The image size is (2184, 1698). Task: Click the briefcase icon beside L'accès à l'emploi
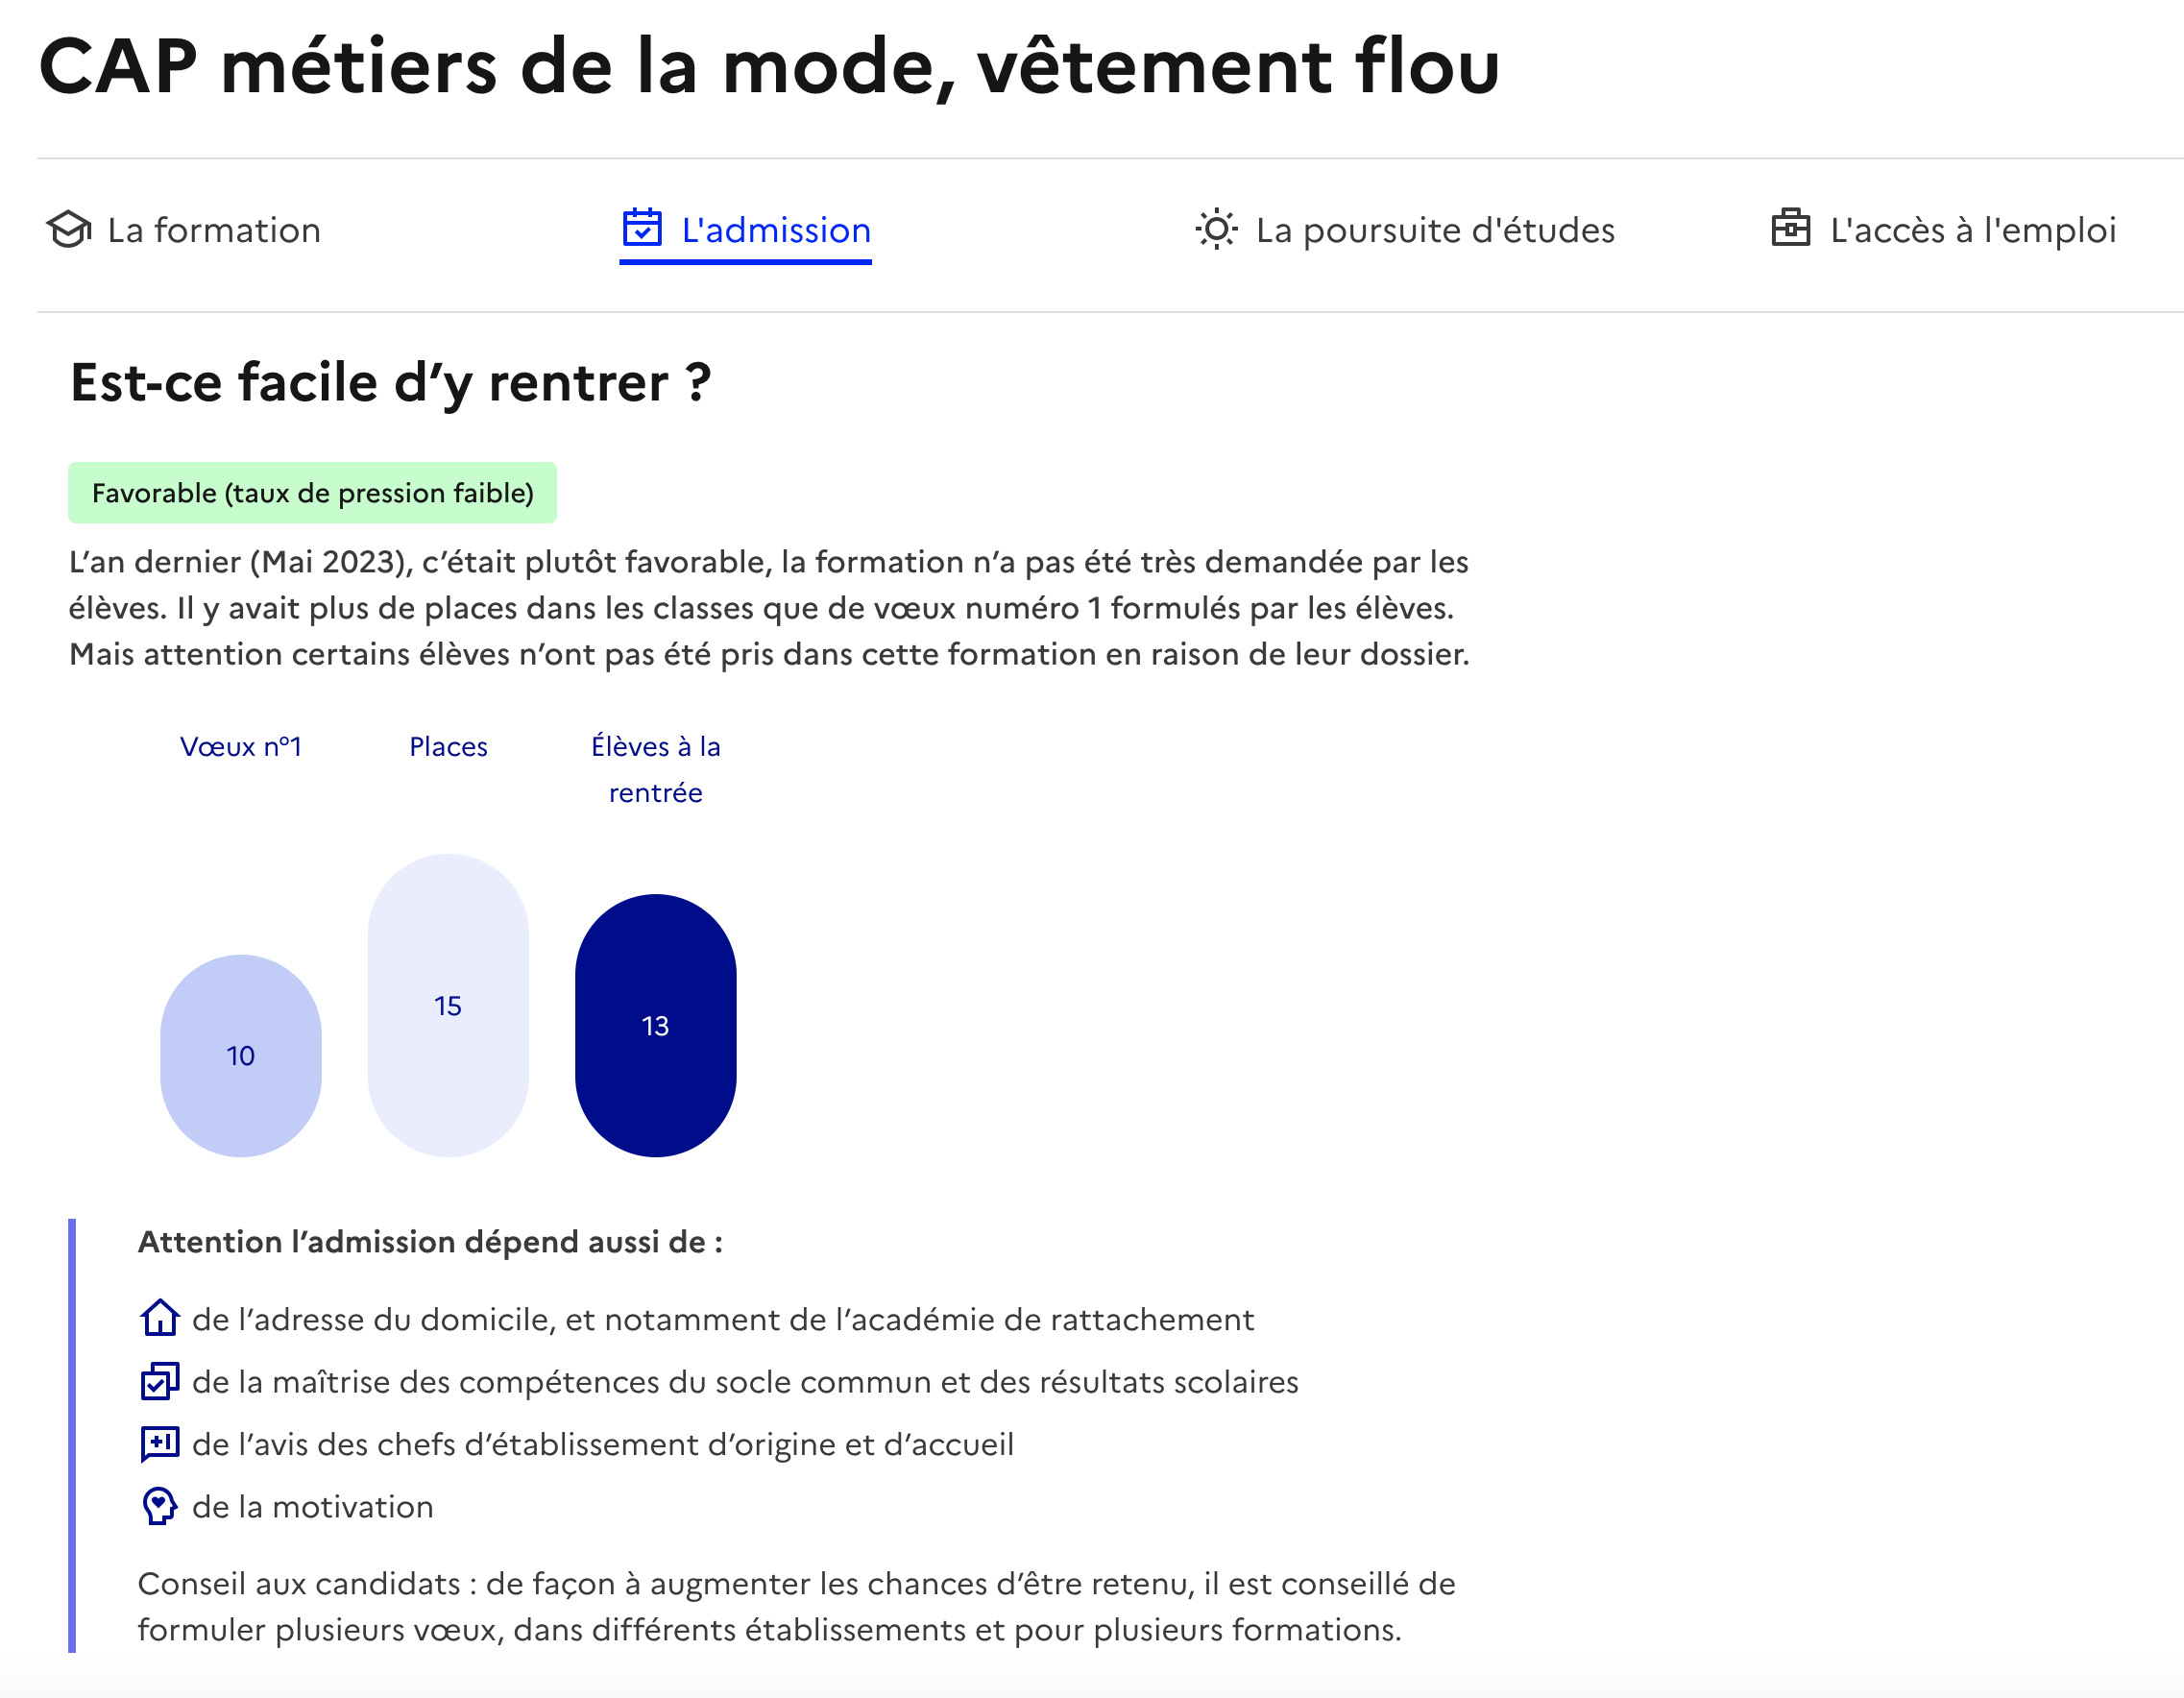1790,229
